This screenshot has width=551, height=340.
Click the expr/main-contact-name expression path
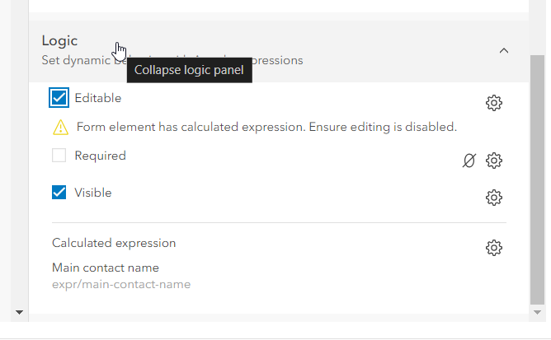pyautogui.click(x=121, y=285)
